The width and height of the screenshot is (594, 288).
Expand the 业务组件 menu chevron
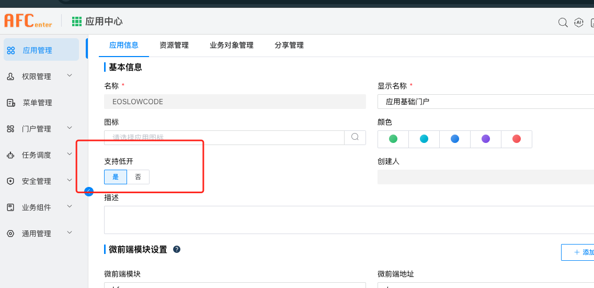70,206
